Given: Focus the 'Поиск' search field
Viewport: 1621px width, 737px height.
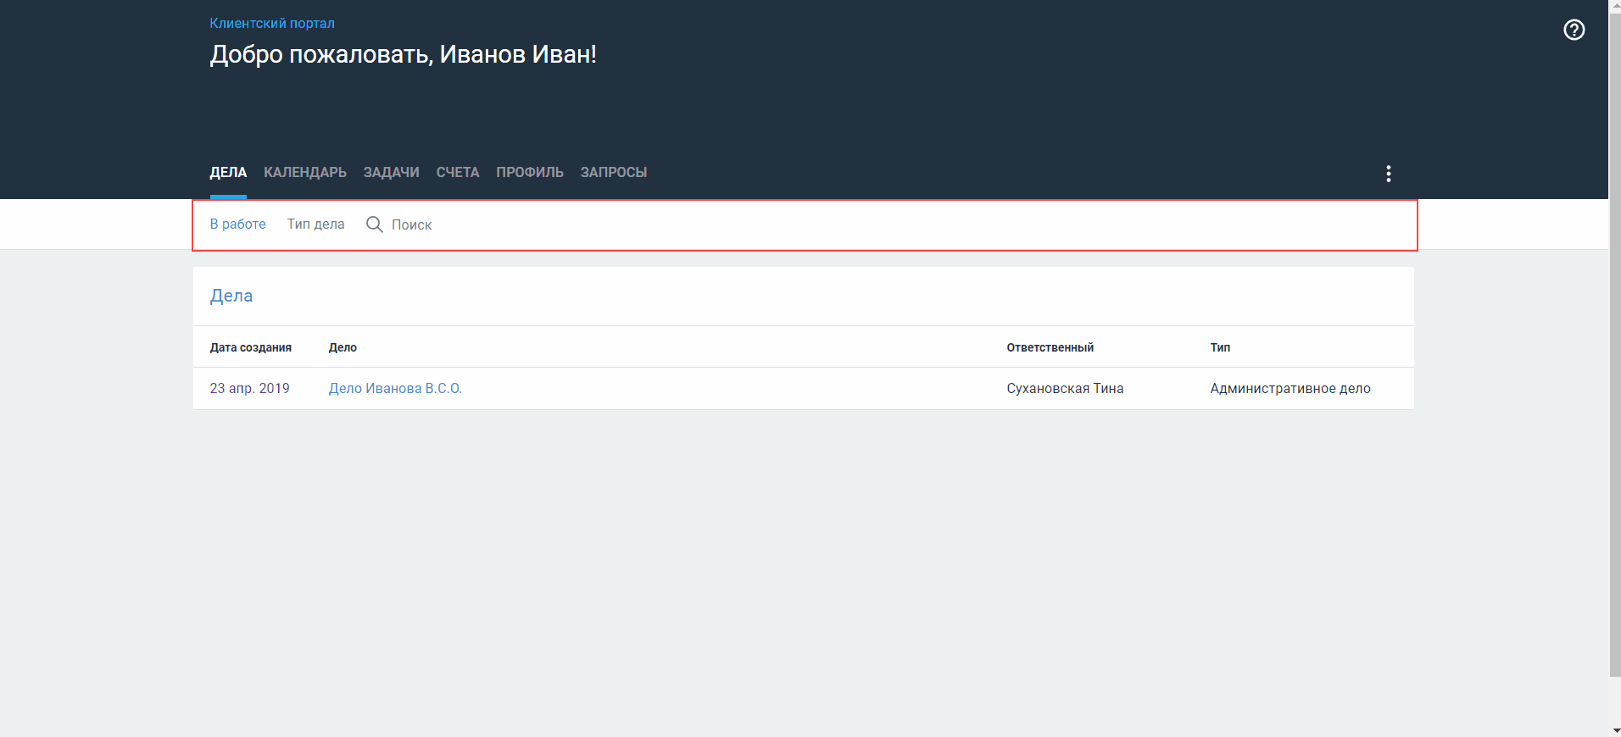Looking at the screenshot, I should 411,225.
